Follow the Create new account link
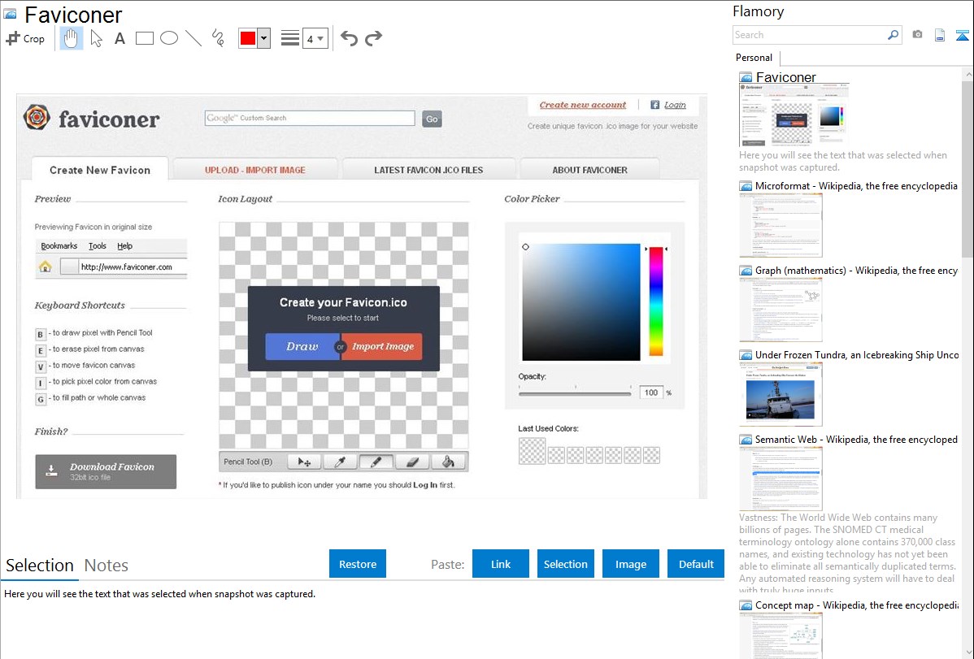The image size is (974, 659). 583,105
